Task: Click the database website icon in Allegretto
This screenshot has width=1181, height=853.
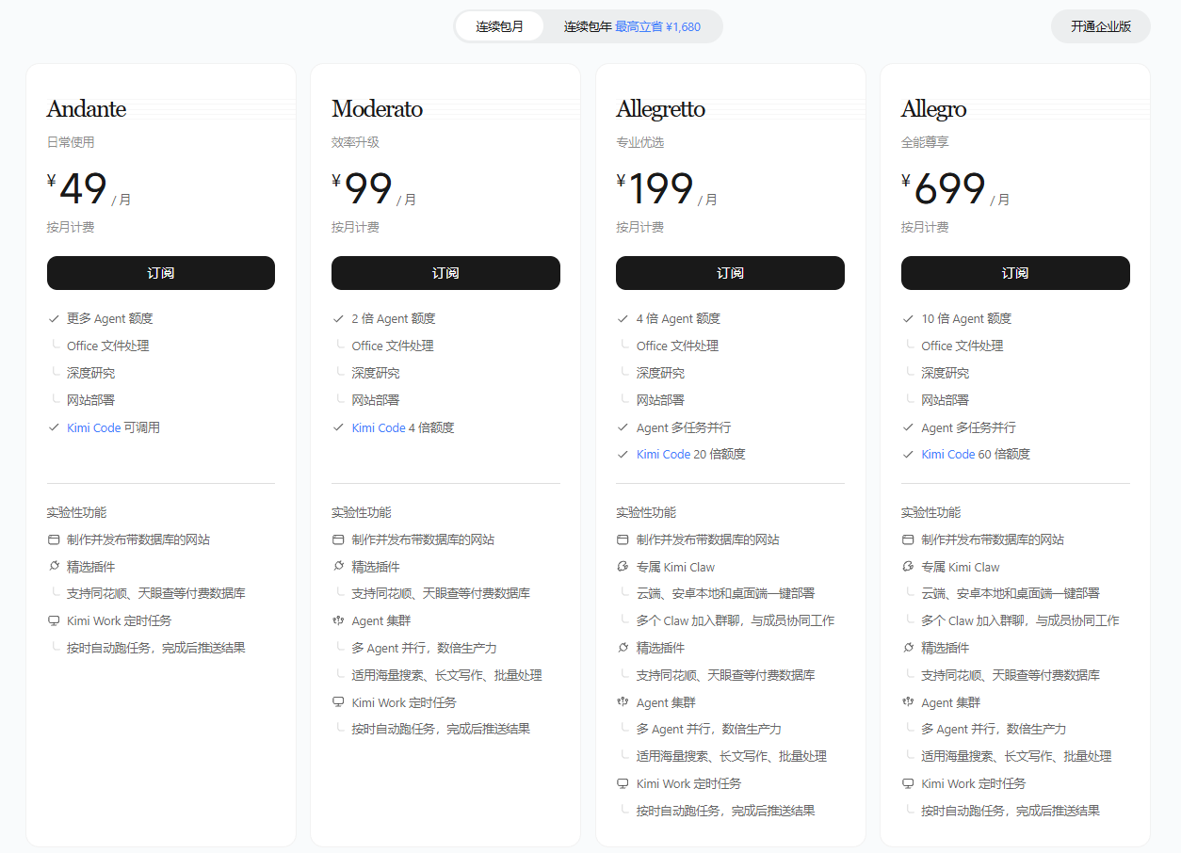Action: (623, 540)
